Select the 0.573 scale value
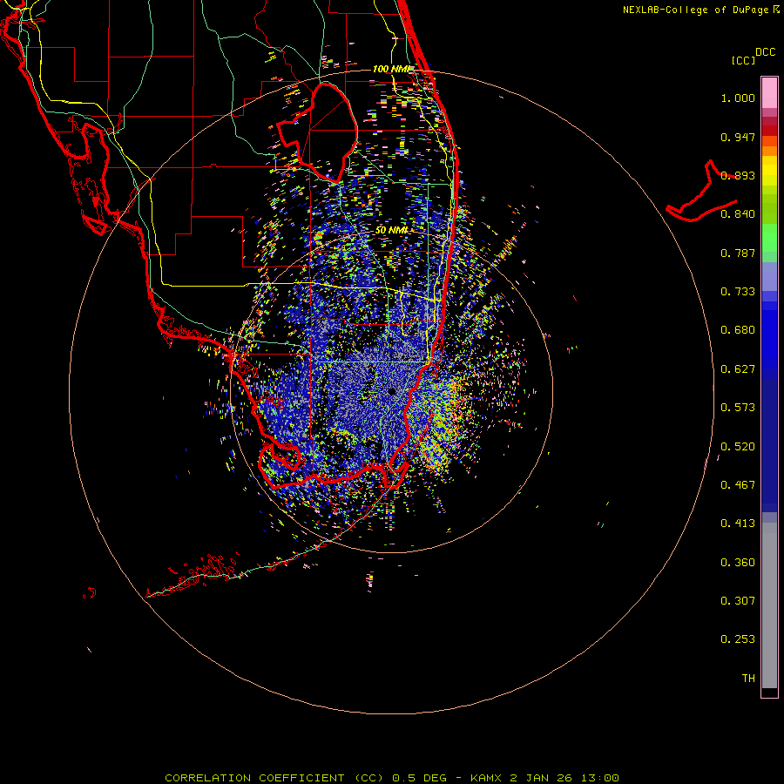This screenshot has width=784, height=784. click(x=738, y=408)
